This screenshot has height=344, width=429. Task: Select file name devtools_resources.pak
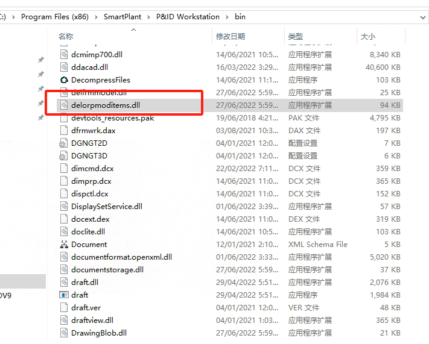[x=112, y=117]
